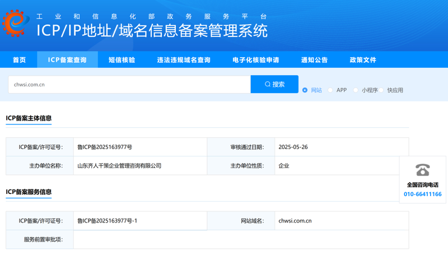Click the license number 鲁ICP备2025163977号-1
The height and width of the screenshot is (260, 448).
[107, 221]
